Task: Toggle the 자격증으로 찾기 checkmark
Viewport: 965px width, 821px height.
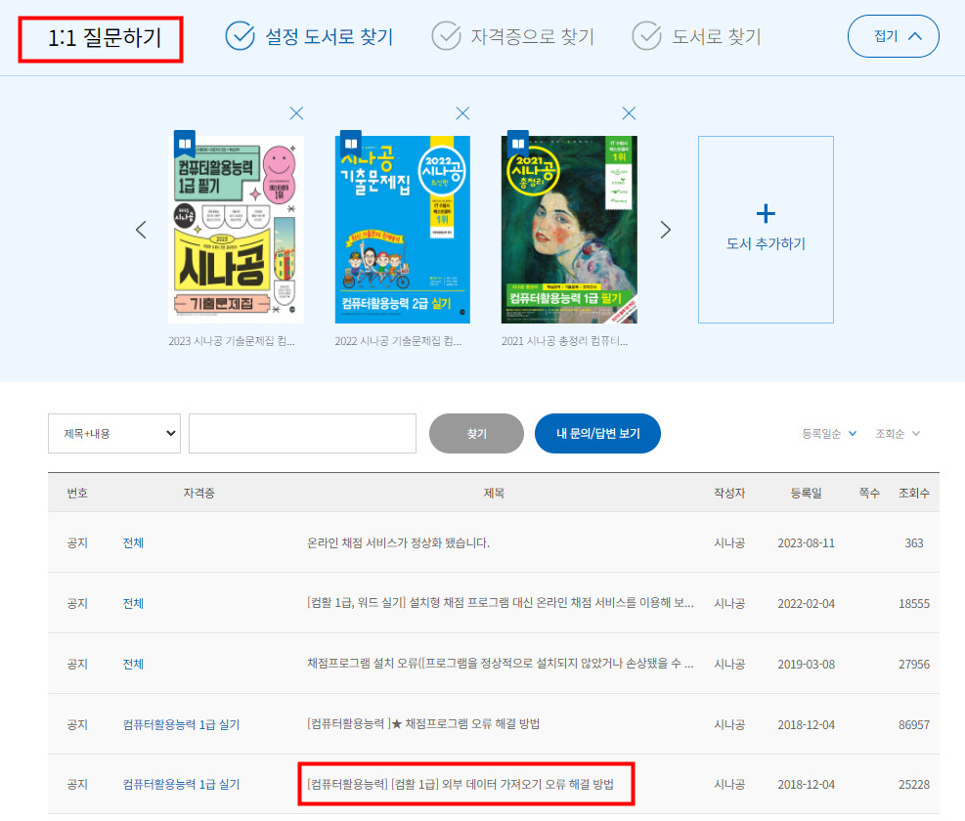Action: [446, 36]
